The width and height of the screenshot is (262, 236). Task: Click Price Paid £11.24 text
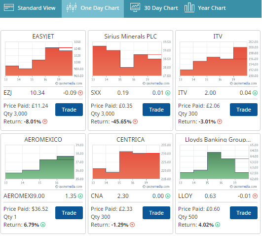click(x=26, y=106)
